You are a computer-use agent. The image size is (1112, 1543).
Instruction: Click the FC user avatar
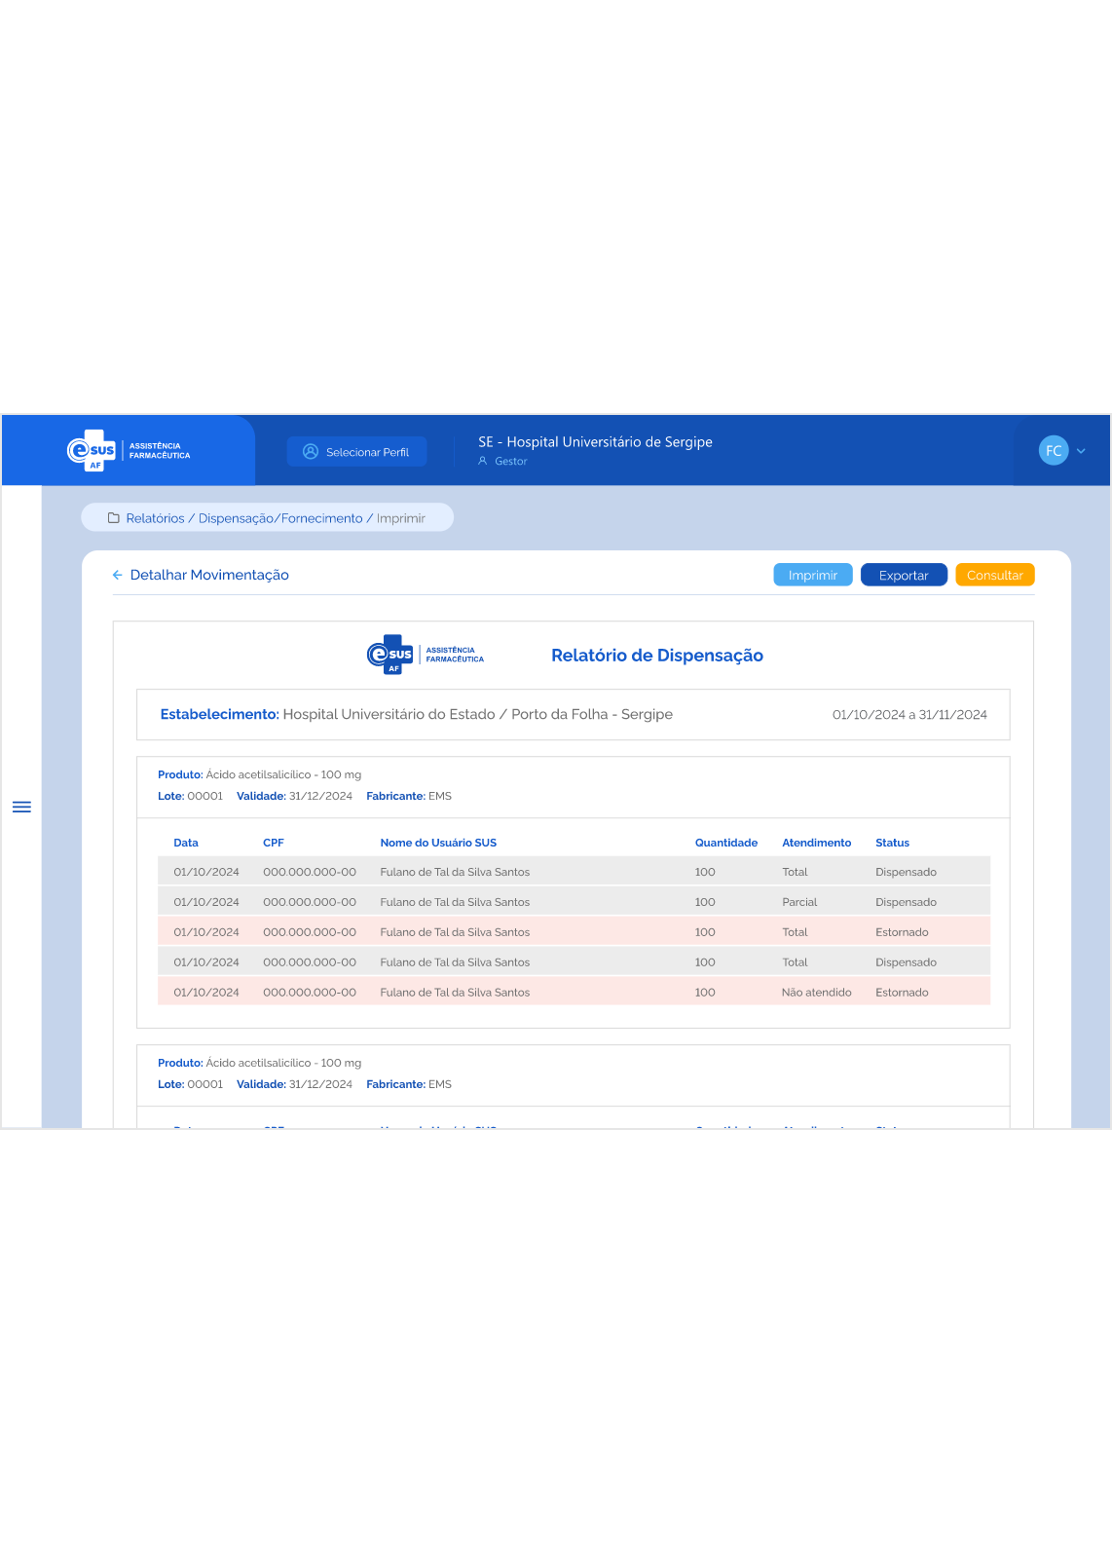1053,451
